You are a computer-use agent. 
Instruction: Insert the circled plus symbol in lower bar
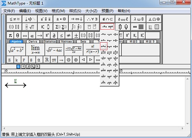(x=76, y=60)
